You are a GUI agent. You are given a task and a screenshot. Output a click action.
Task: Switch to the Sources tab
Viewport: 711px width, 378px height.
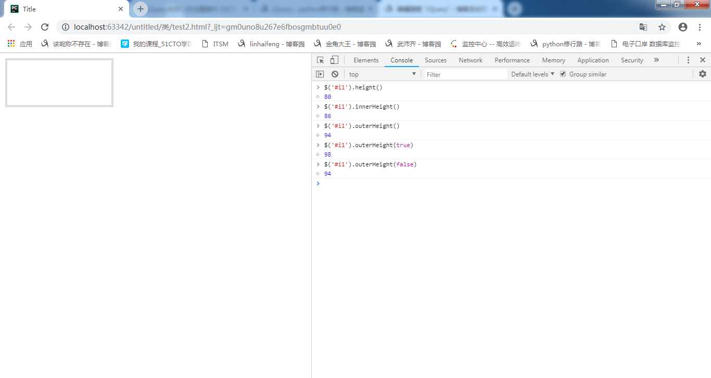(x=436, y=60)
